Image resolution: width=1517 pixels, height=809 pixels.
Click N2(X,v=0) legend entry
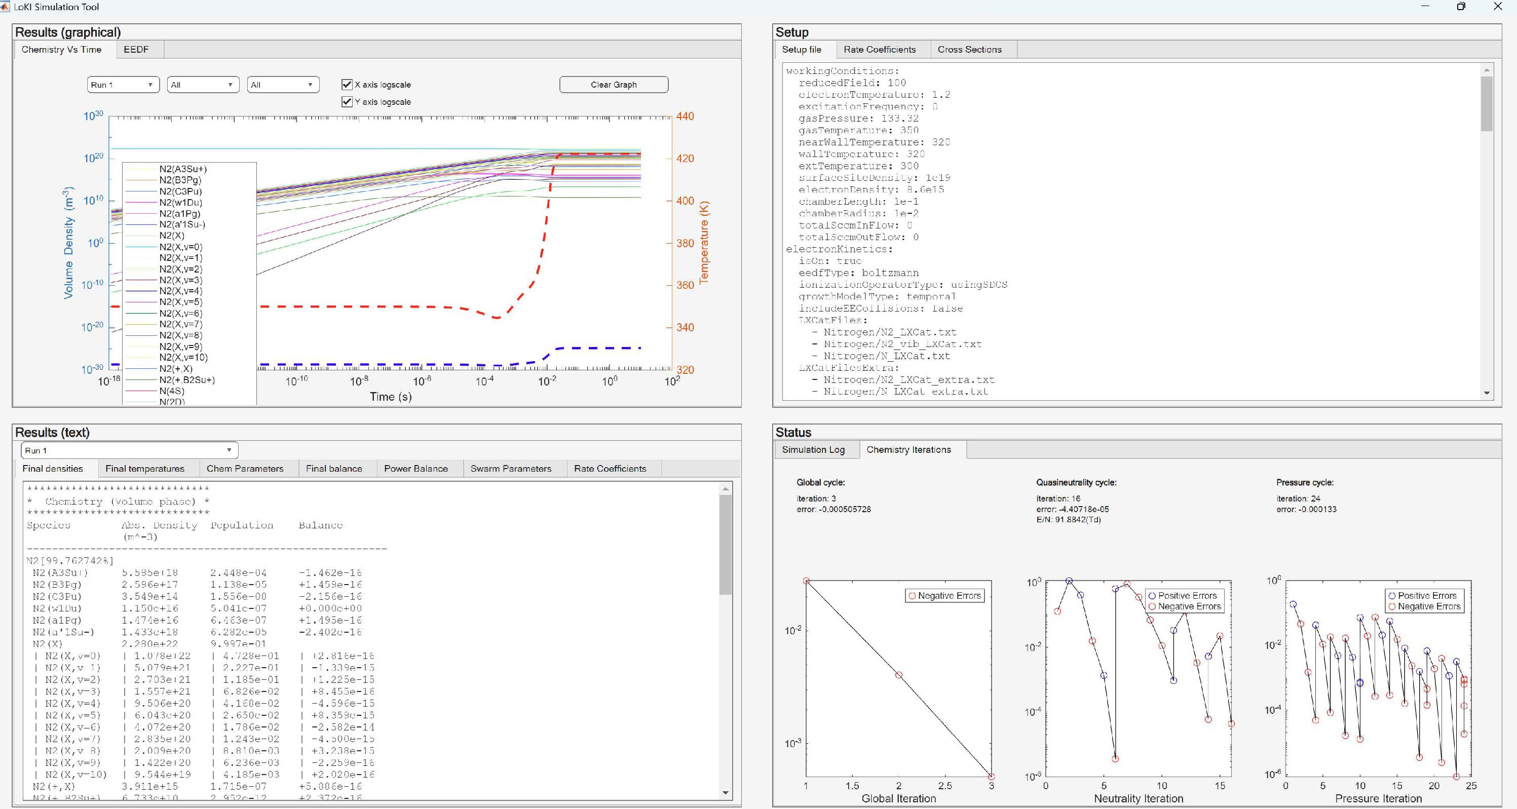(x=180, y=247)
